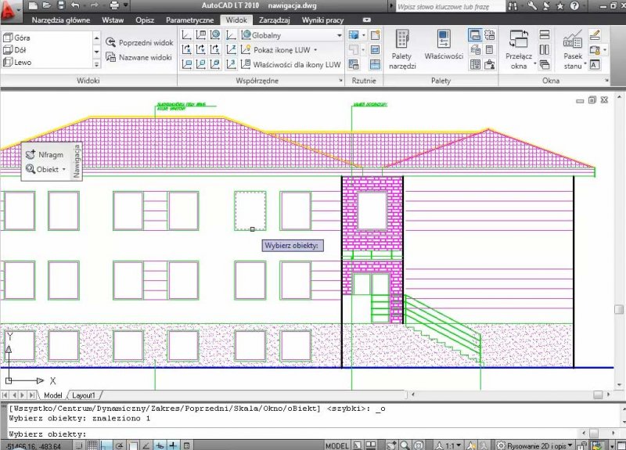626x450 pixels.
Task: Expand the Obiekt zoom dropdown arrow
Action: (64, 169)
